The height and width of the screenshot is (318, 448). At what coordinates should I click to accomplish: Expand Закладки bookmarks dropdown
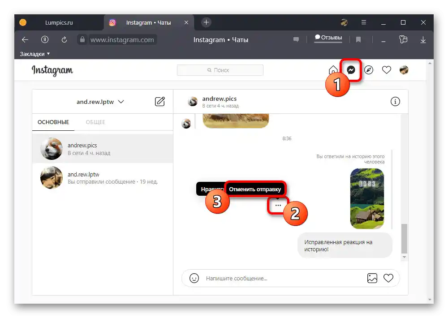[35, 54]
